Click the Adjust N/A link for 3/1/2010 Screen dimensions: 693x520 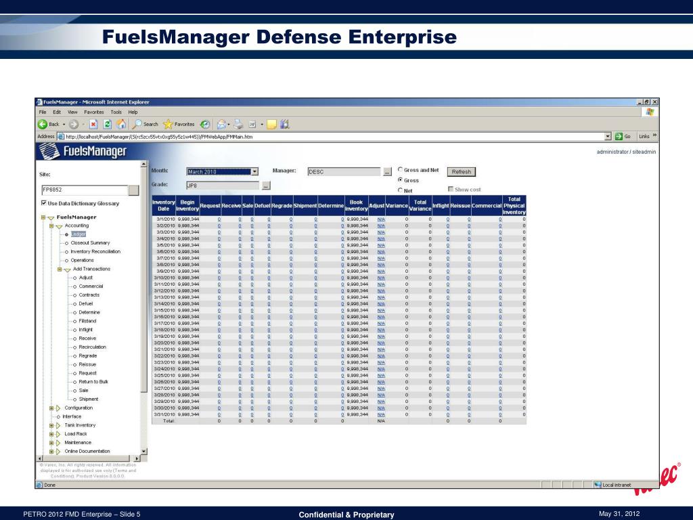pyautogui.click(x=381, y=219)
